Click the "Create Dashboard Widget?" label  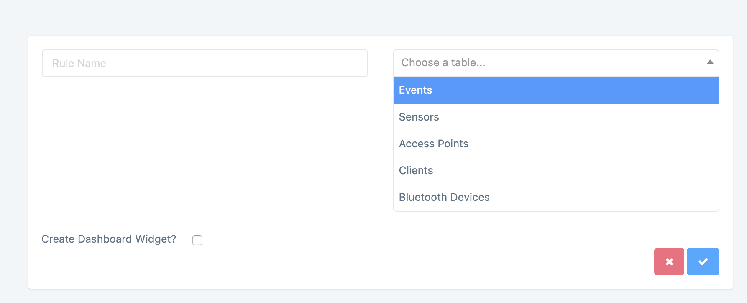[x=109, y=239]
